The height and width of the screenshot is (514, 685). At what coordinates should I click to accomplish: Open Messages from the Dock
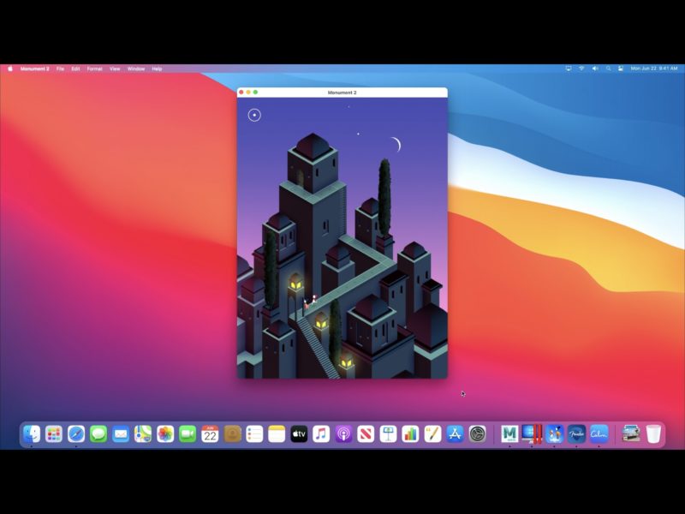tap(98, 434)
